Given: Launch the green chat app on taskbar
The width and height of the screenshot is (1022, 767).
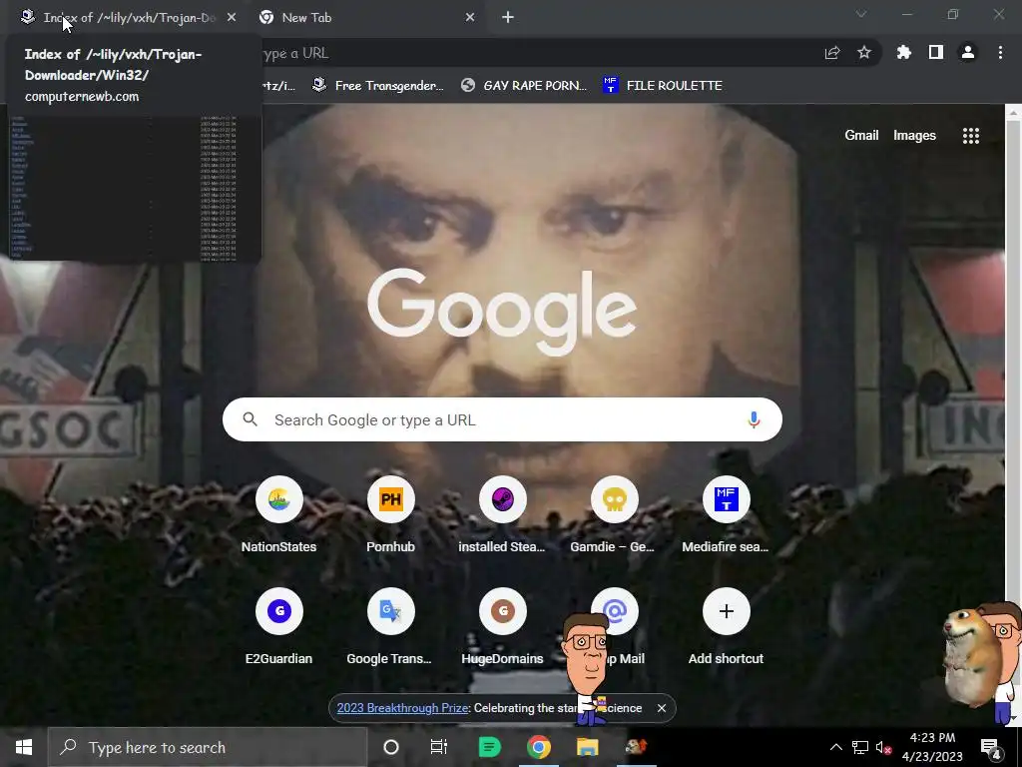Looking at the screenshot, I should [x=489, y=747].
